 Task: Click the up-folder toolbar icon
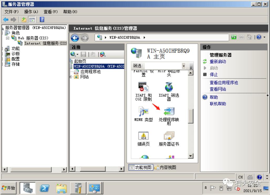tap(24, 20)
